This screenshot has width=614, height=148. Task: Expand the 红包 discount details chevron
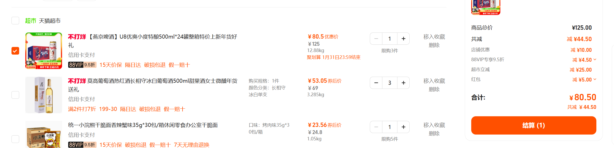pyautogui.click(x=595, y=79)
